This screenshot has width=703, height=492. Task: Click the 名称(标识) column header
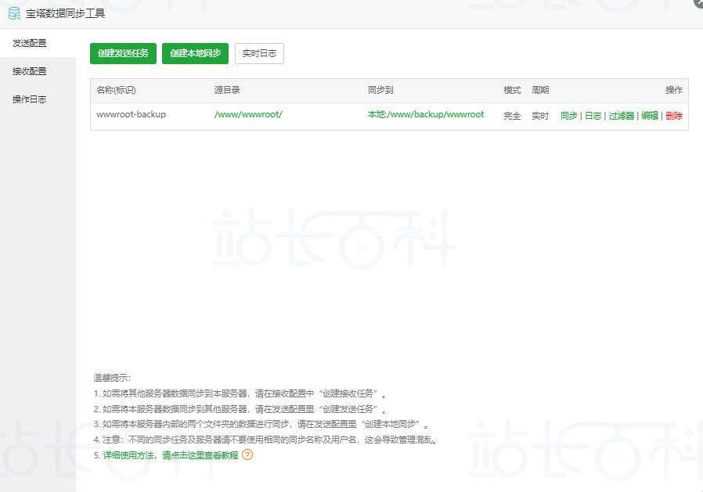coord(116,90)
